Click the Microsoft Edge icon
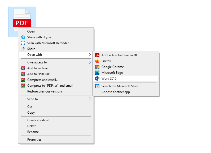Viewport: 211px width, 153px height. (97, 73)
